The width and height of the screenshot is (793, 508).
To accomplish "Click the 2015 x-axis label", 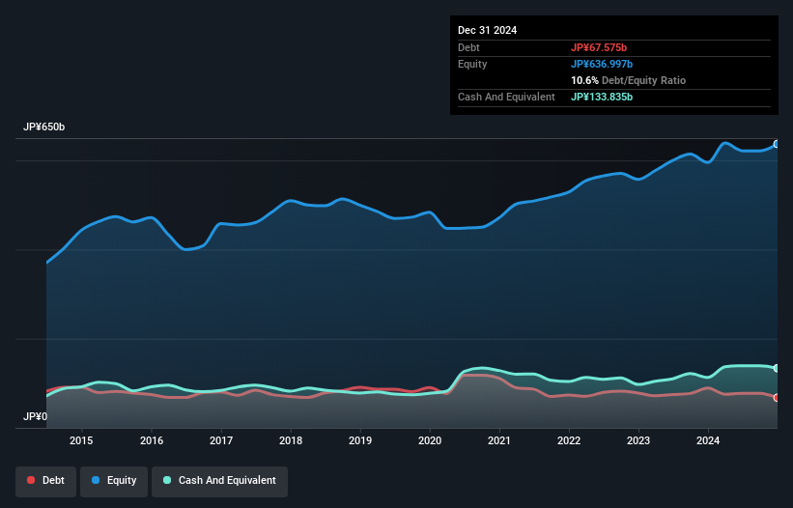I will (81, 440).
